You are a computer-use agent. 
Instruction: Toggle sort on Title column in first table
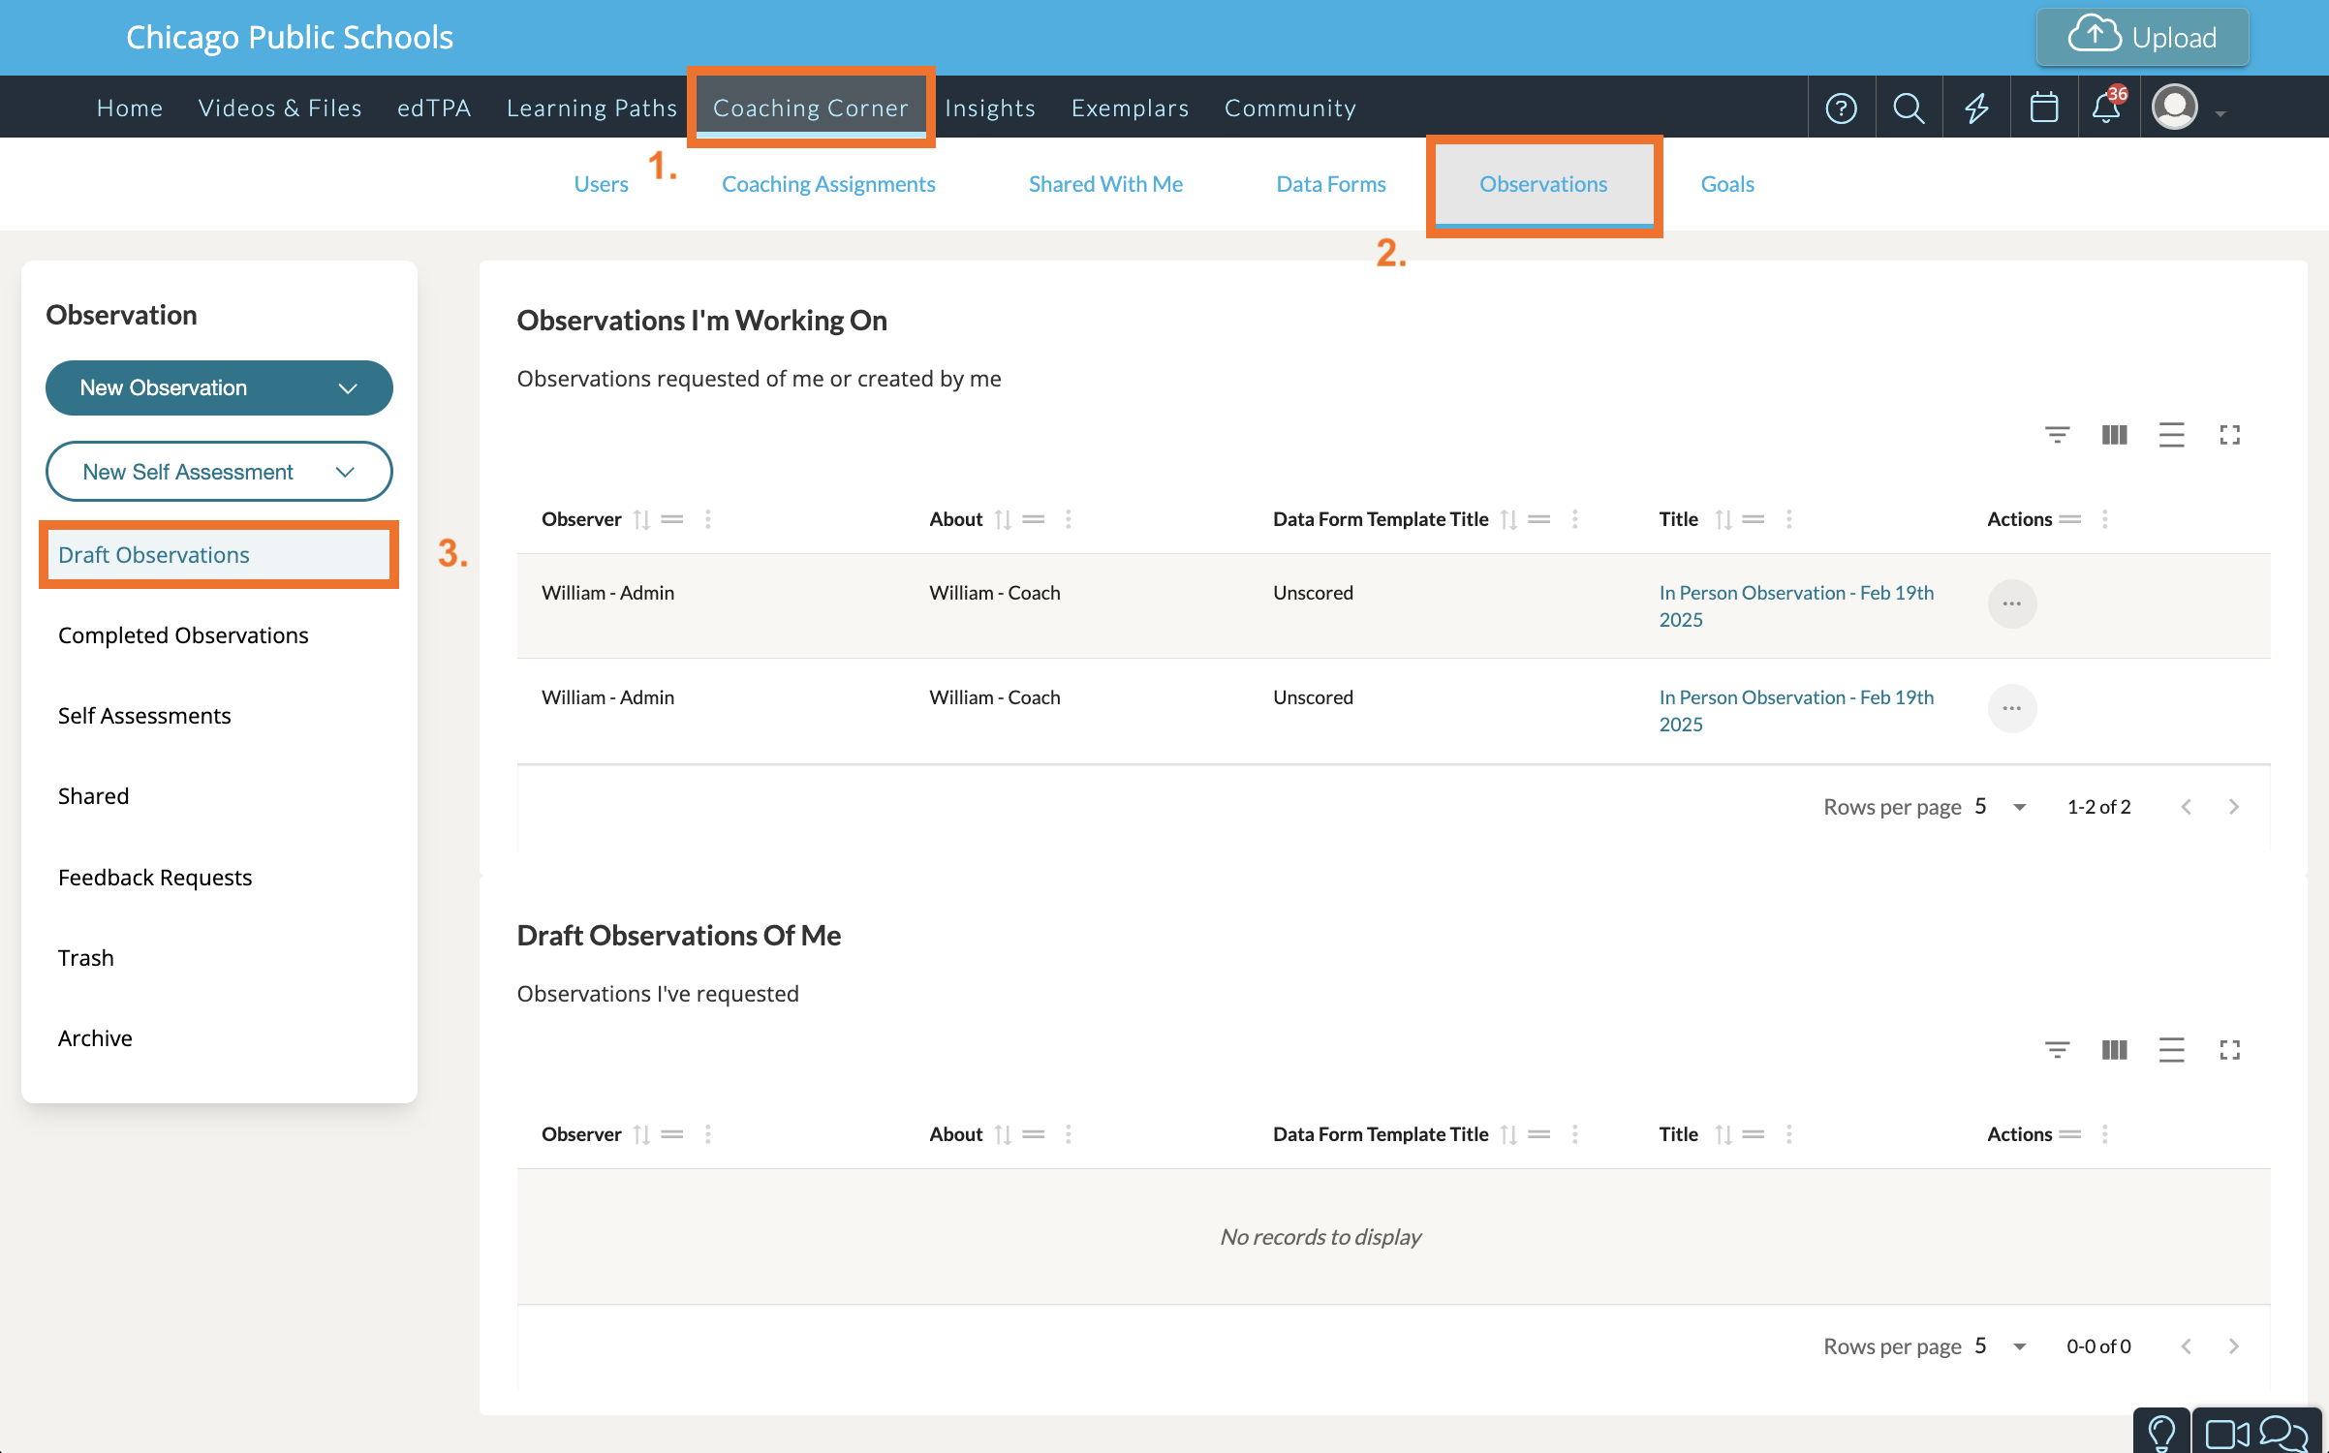(1723, 519)
